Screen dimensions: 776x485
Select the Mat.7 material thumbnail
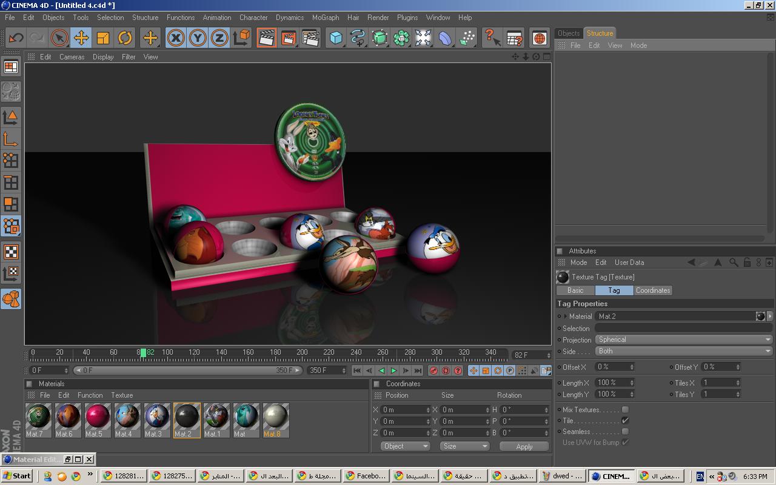(x=38, y=420)
